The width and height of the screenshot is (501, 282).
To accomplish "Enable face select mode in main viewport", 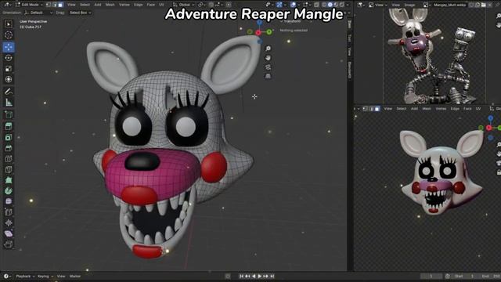I will (x=60, y=5).
